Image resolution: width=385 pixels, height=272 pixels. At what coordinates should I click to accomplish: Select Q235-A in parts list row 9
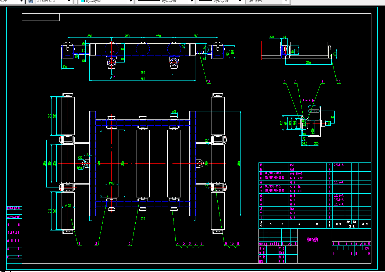[x=339, y=182]
